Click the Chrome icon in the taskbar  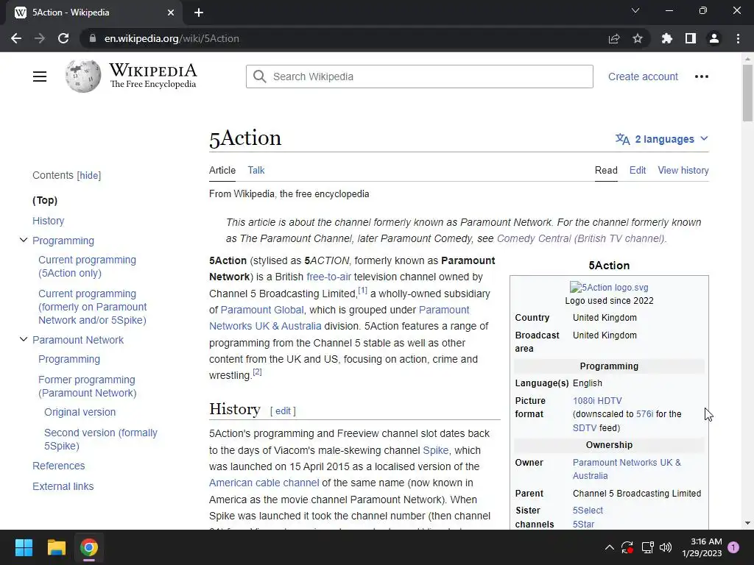(x=89, y=547)
